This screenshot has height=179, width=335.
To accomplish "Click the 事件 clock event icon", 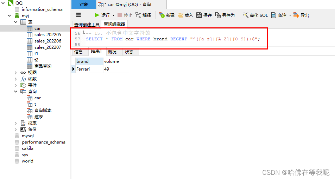I will 23,85.
